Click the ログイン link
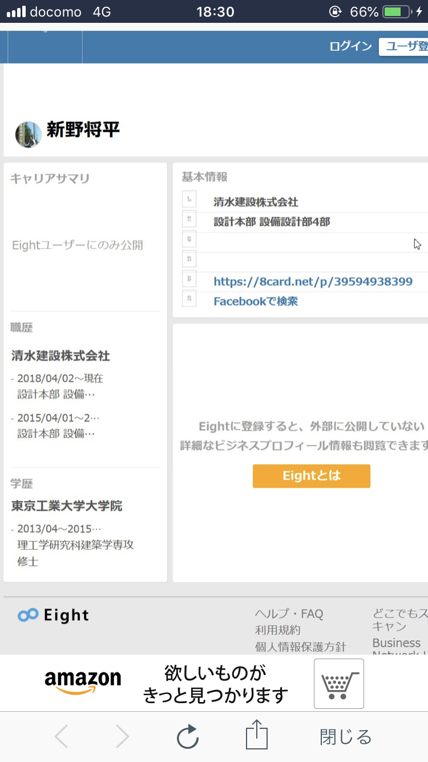The image size is (428, 762). pyautogui.click(x=350, y=46)
